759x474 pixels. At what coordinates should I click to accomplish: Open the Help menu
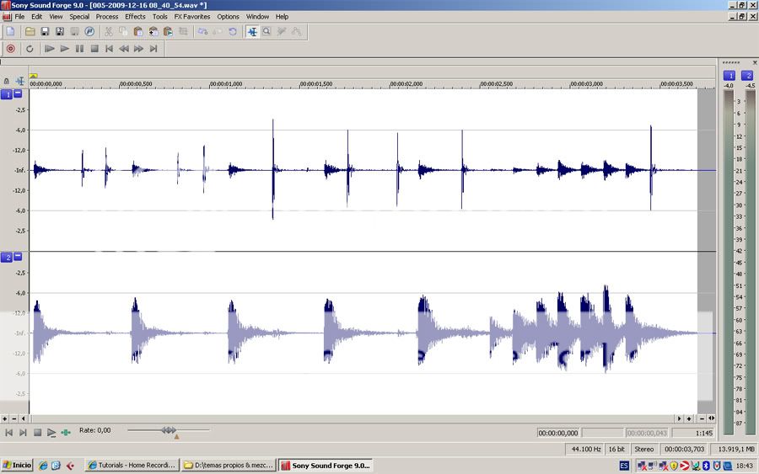point(282,17)
